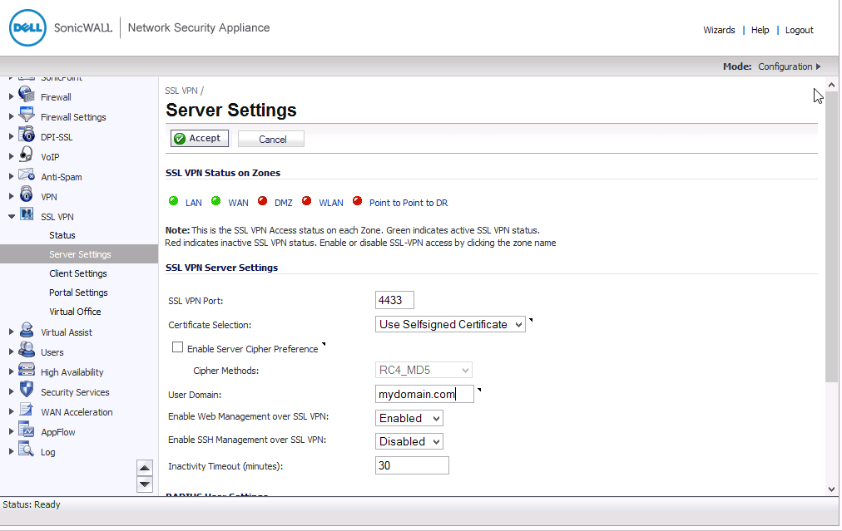The height and width of the screenshot is (531, 842).
Task: Open Virtual Office under SSL VPN
Action: [x=75, y=312]
